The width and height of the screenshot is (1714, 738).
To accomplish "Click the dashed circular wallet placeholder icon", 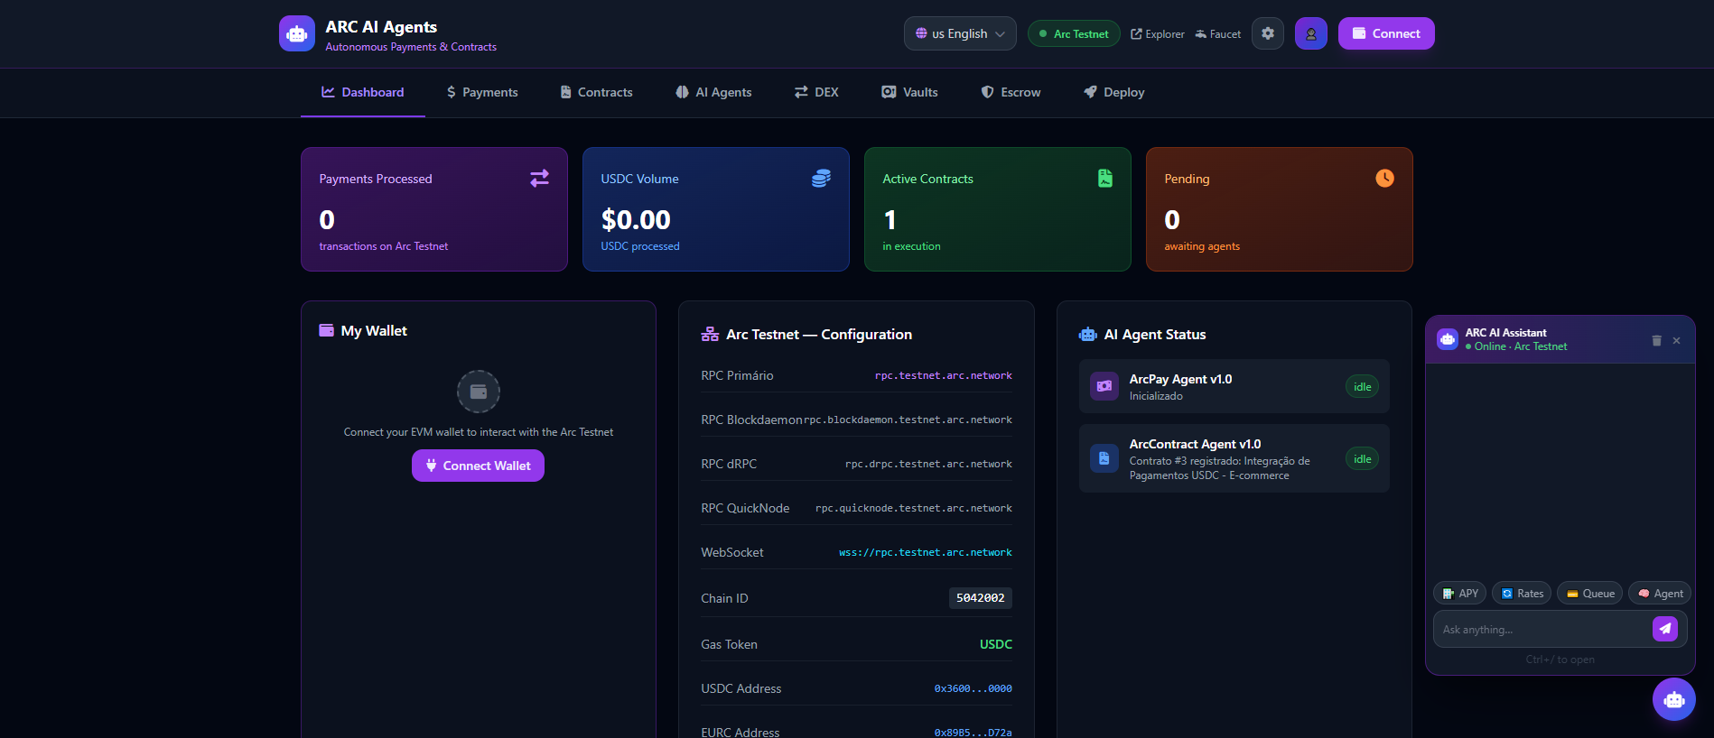I will pos(478,392).
